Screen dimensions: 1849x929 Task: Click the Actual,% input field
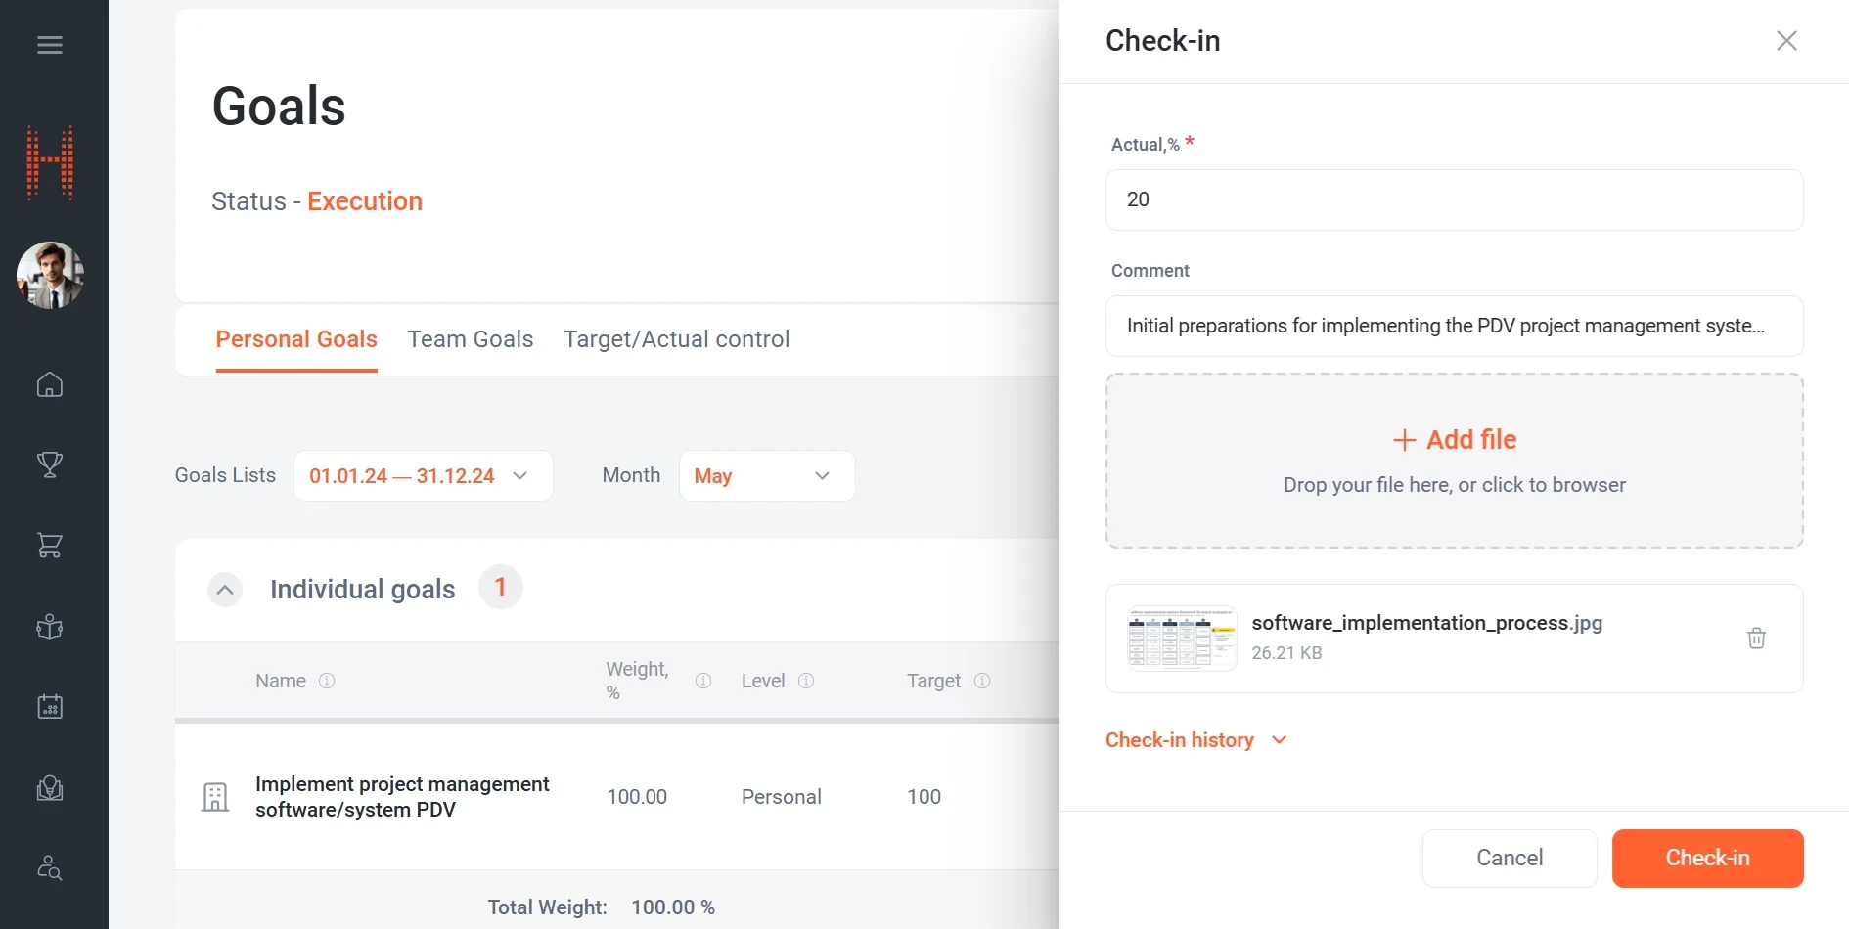(x=1454, y=200)
